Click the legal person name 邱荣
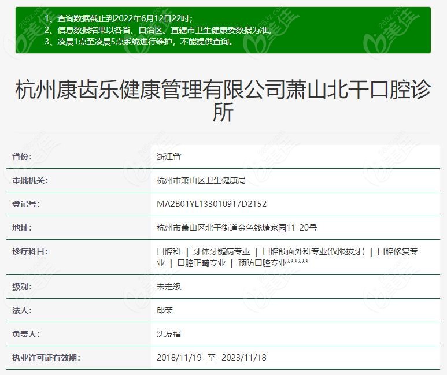Viewport: 447px width, 375px height. click(x=165, y=310)
